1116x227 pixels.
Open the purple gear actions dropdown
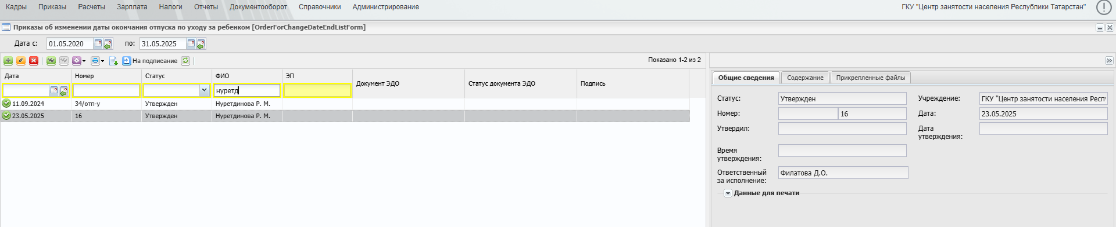tap(78, 61)
